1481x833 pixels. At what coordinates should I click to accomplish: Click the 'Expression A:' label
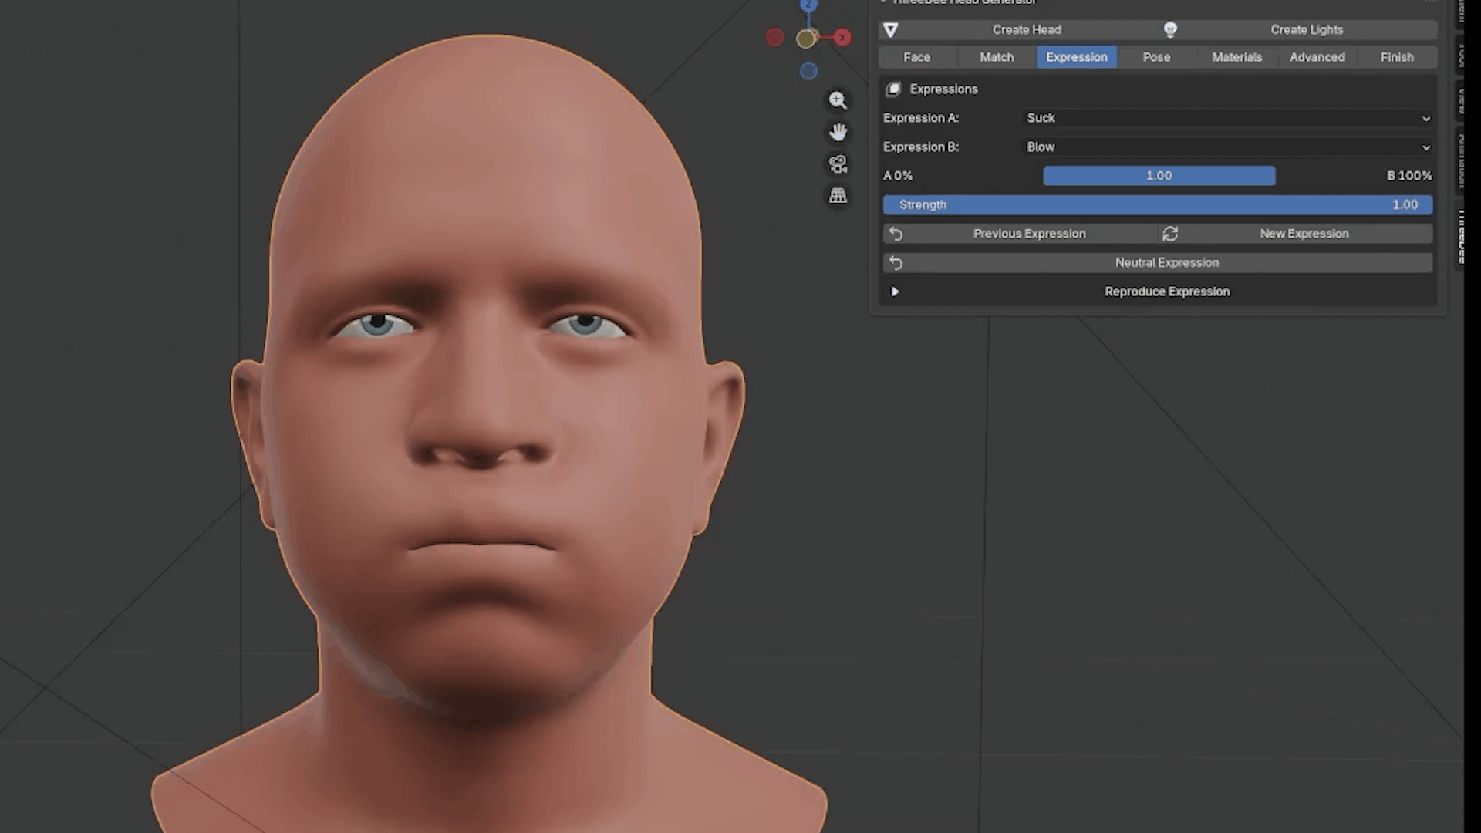[x=921, y=118]
